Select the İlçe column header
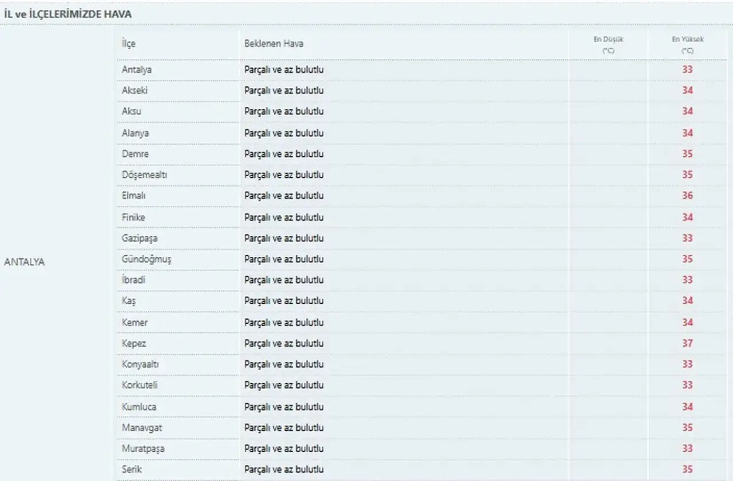The height and width of the screenshot is (481, 733). point(129,44)
